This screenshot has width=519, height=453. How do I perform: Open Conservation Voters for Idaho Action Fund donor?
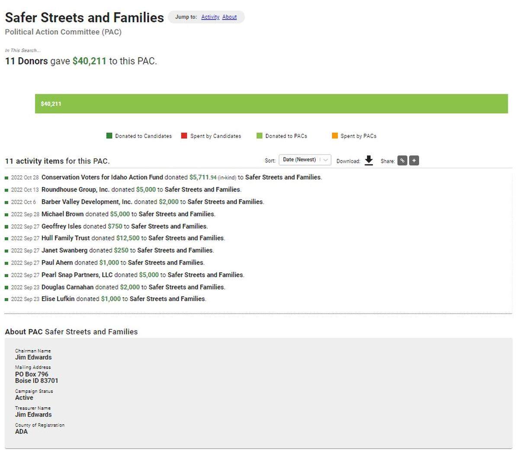[x=102, y=177]
